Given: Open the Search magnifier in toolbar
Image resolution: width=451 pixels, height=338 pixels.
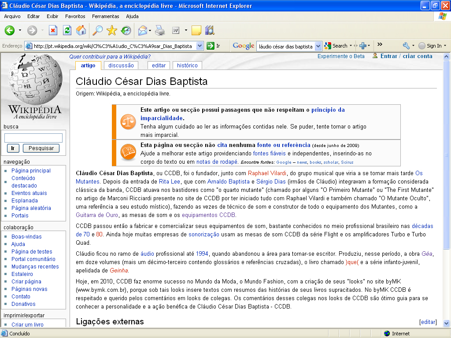Looking at the screenshot, I should click(97, 30).
